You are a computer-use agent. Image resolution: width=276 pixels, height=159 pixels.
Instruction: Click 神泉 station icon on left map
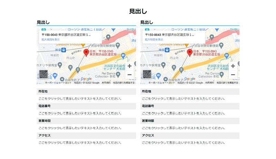64,50
